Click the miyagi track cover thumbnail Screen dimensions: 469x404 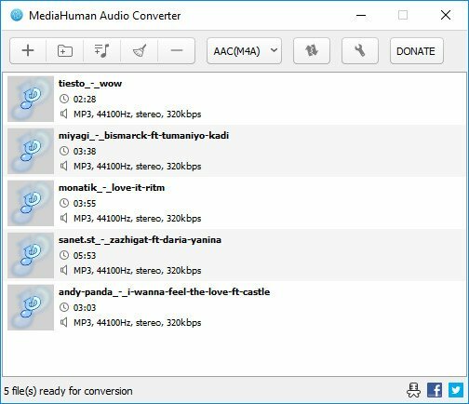tap(31, 151)
